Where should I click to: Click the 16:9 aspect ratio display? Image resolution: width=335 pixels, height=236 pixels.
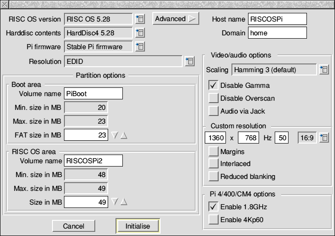[x=307, y=138]
